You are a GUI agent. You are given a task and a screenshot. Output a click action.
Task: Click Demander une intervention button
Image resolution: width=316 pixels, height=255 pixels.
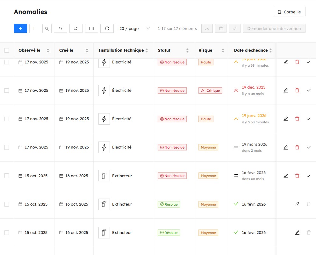[x=274, y=28]
